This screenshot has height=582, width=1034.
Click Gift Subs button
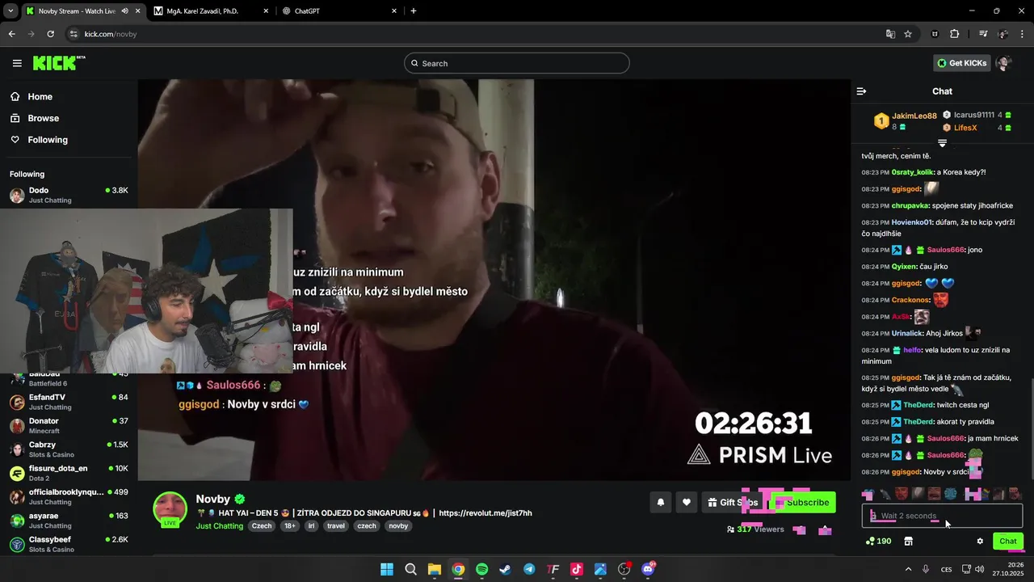pyautogui.click(x=732, y=503)
